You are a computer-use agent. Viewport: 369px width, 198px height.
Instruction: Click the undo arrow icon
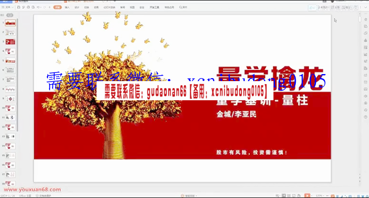(x=38, y=7)
